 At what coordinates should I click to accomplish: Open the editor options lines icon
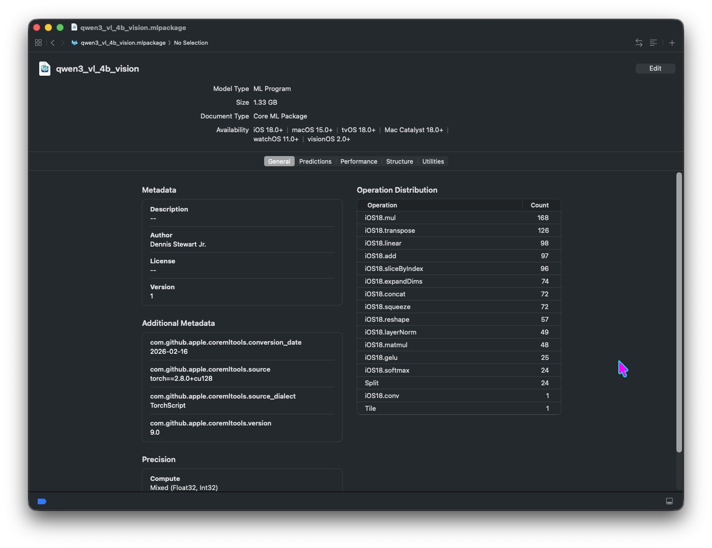coord(653,43)
